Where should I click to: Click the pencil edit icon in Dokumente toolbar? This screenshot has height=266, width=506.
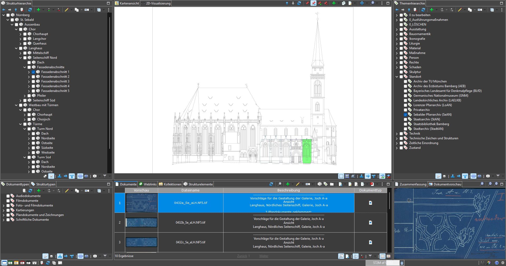click(x=298, y=184)
